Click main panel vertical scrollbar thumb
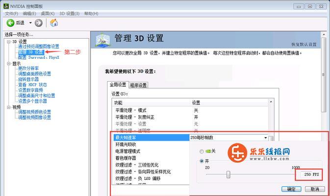The width and height of the screenshot is (330, 196). [x=324, y=75]
